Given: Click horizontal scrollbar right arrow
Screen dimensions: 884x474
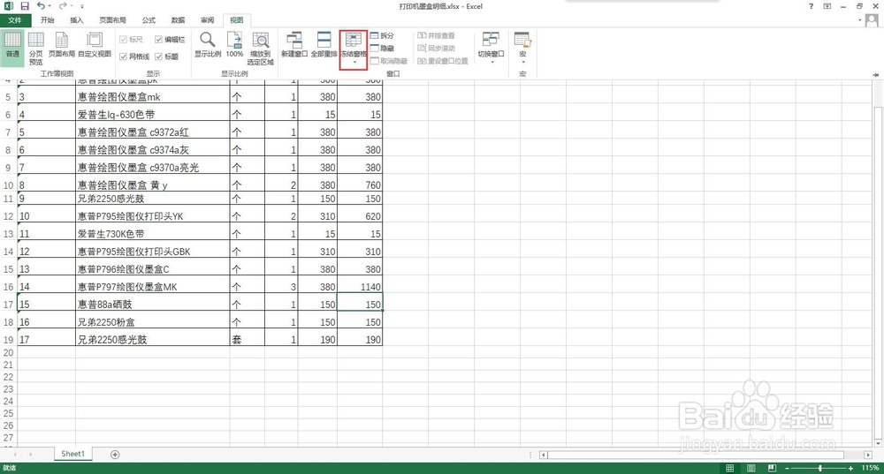Looking at the screenshot, I should point(868,455).
